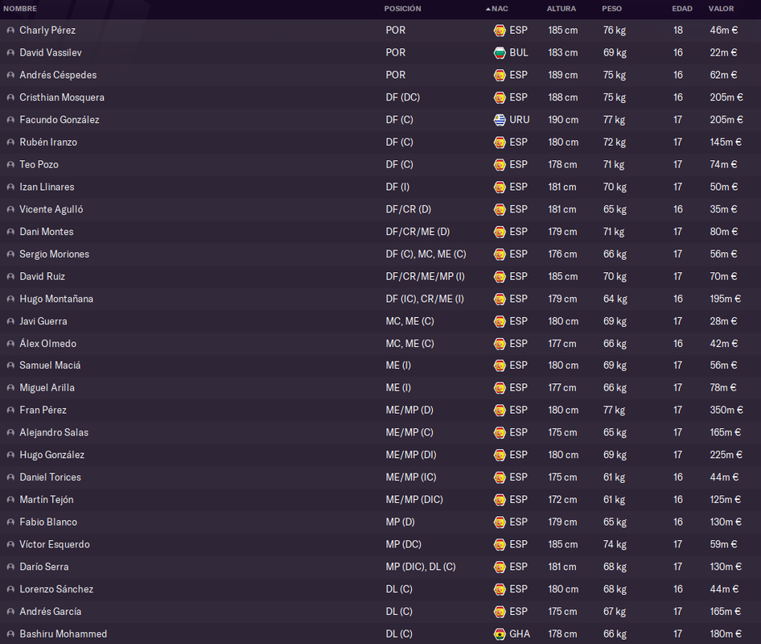Open Fran Pérez's player profile
The image size is (761, 644).
tap(43, 410)
